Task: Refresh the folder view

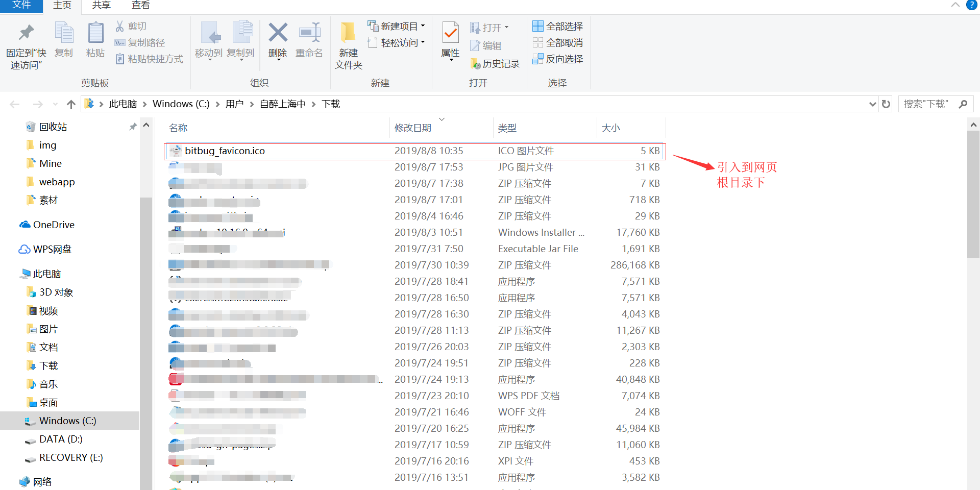Action: pos(886,104)
